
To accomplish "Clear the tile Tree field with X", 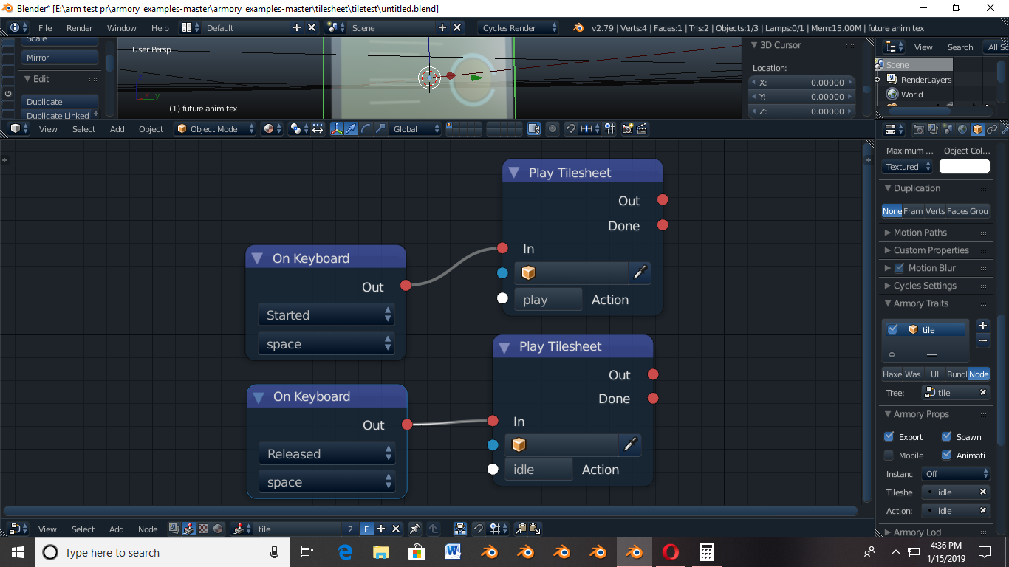I will 983,392.
